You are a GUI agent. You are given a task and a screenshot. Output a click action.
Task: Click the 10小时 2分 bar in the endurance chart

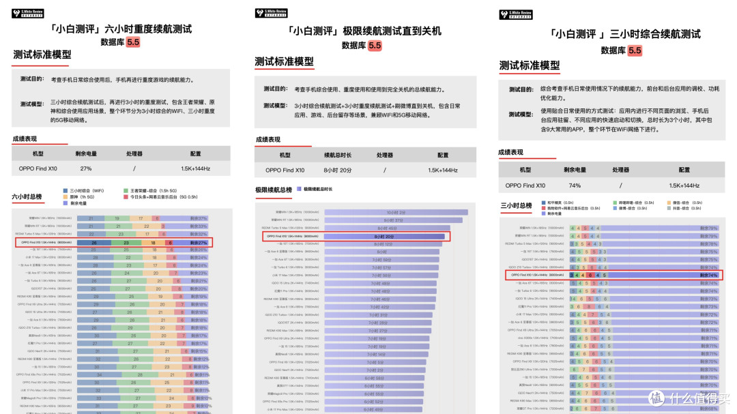tap(396, 212)
